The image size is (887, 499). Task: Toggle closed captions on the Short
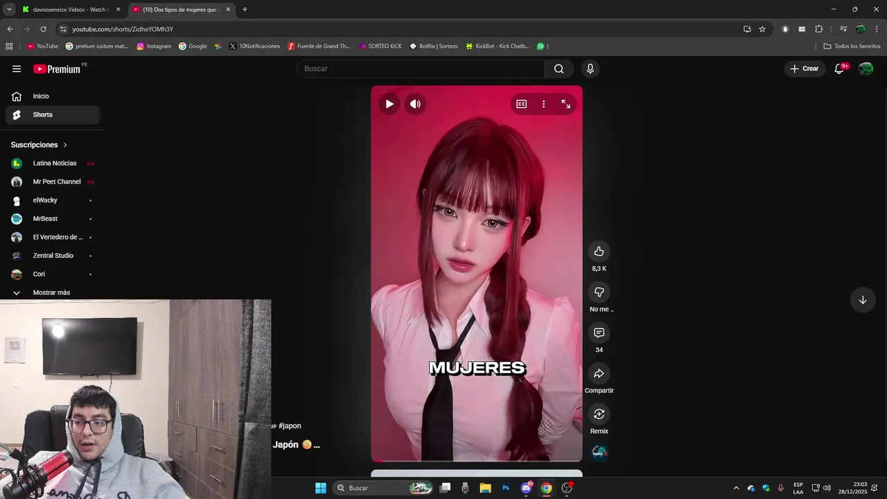tap(521, 104)
